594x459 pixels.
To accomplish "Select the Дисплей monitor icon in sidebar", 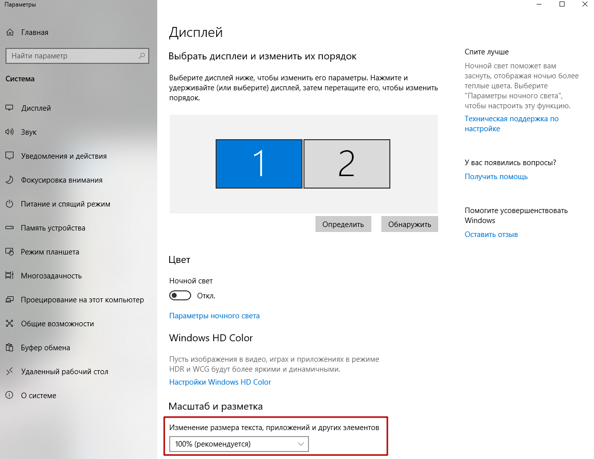I will coord(9,108).
